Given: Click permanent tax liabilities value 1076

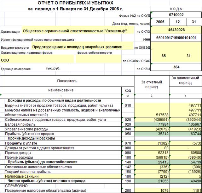Looking at the screenshot, I should [152, 190].
